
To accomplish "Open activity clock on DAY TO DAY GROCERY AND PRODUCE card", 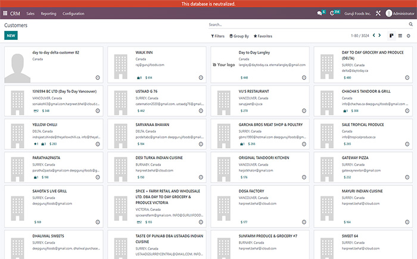I will 407,77.
